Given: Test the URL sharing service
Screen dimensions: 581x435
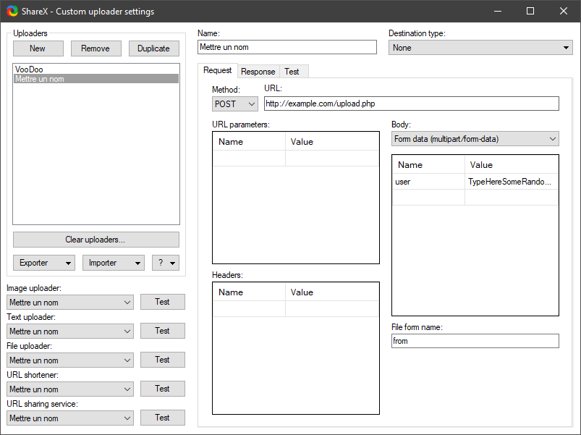Looking at the screenshot, I should (163, 418).
